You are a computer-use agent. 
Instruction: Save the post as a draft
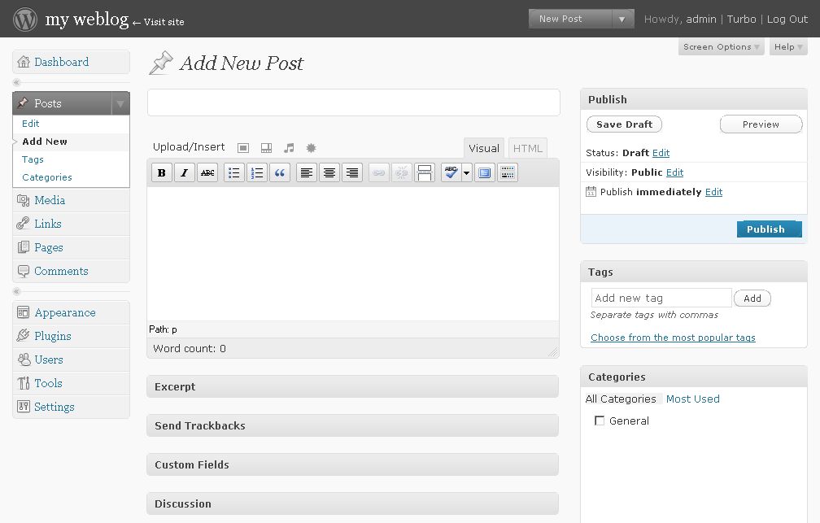pyautogui.click(x=624, y=124)
